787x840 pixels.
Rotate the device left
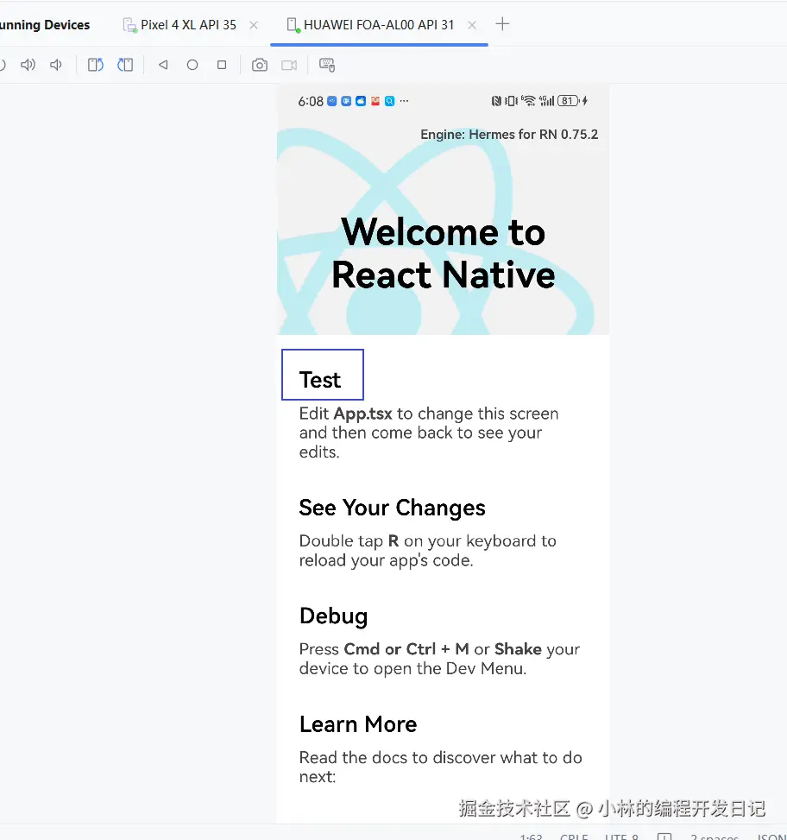click(95, 65)
